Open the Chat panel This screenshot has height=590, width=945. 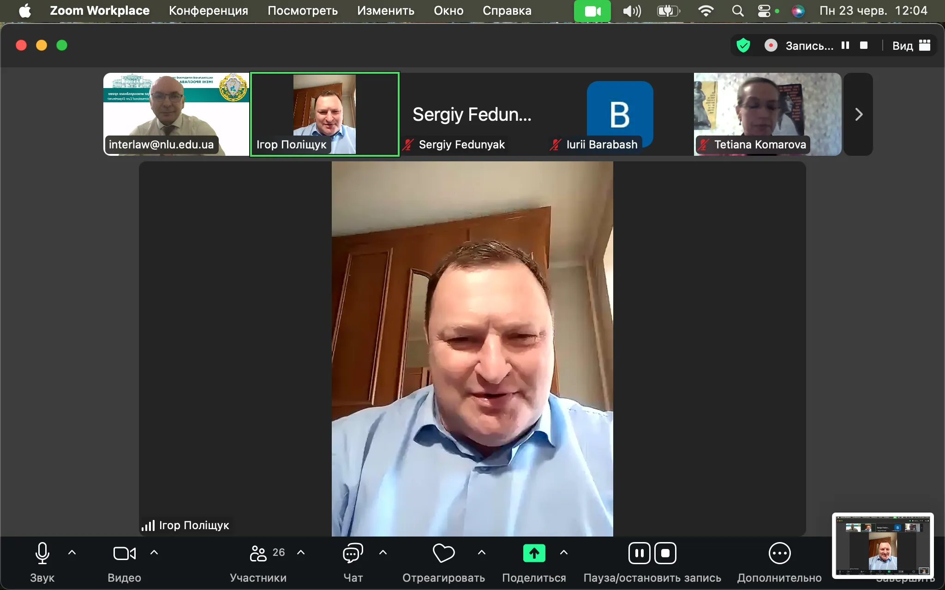coord(353,553)
